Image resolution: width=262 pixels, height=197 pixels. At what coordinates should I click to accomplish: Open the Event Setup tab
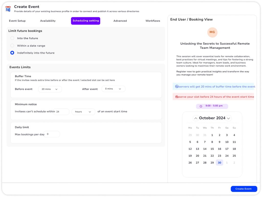click(x=17, y=21)
